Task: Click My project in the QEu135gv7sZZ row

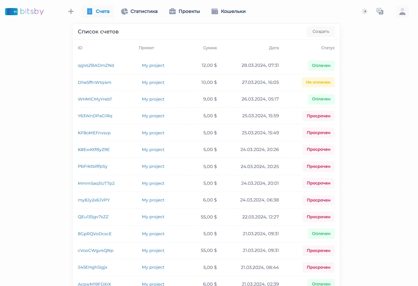Action: pyautogui.click(x=153, y=217)
